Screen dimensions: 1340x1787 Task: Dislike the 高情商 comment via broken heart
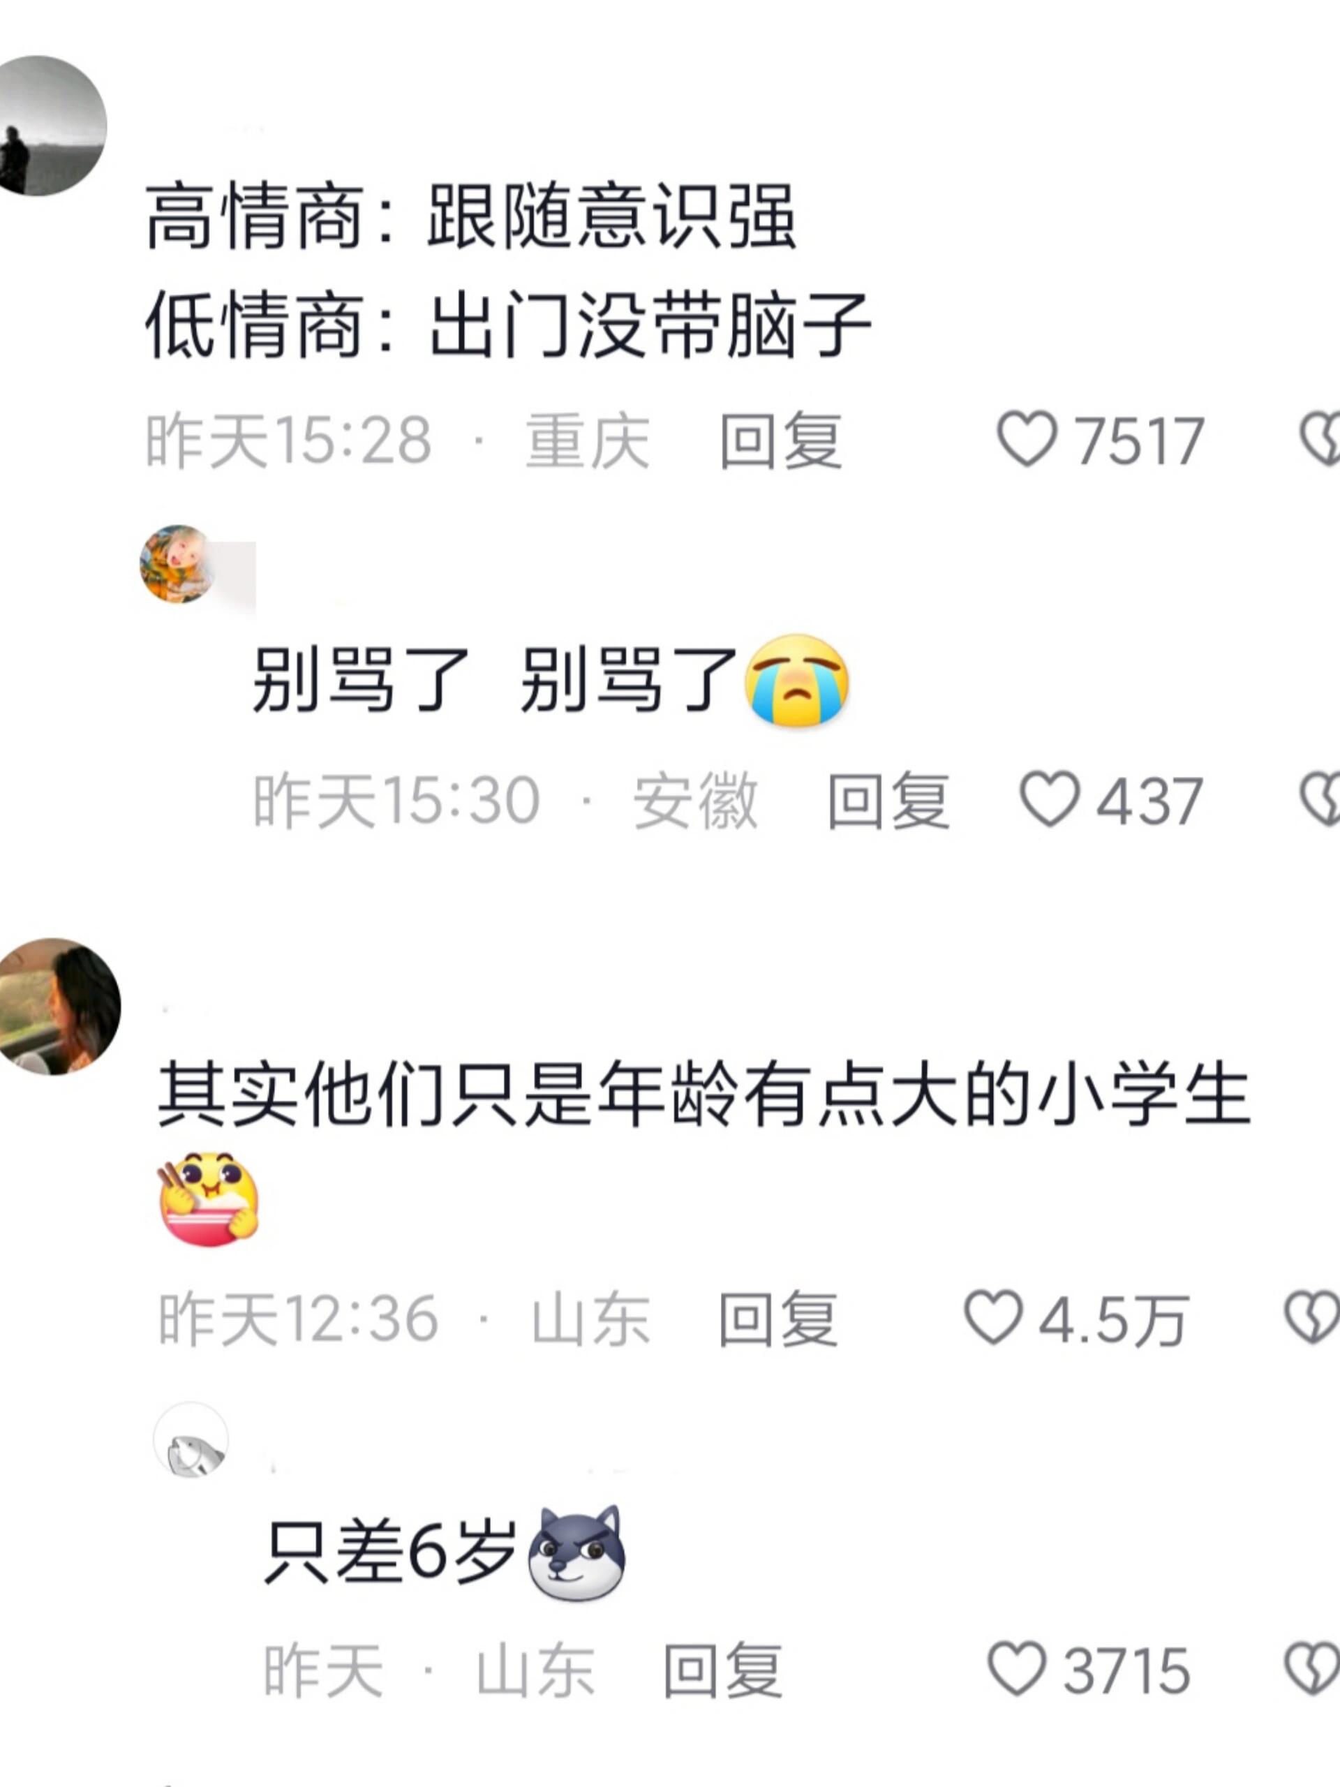[x=1320, y=440]
